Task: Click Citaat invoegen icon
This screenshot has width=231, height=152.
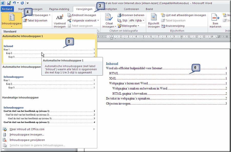Action: [x=109, y=17]
